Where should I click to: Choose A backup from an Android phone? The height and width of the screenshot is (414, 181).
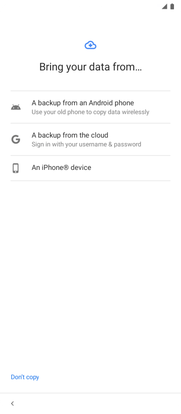(91, 107)
